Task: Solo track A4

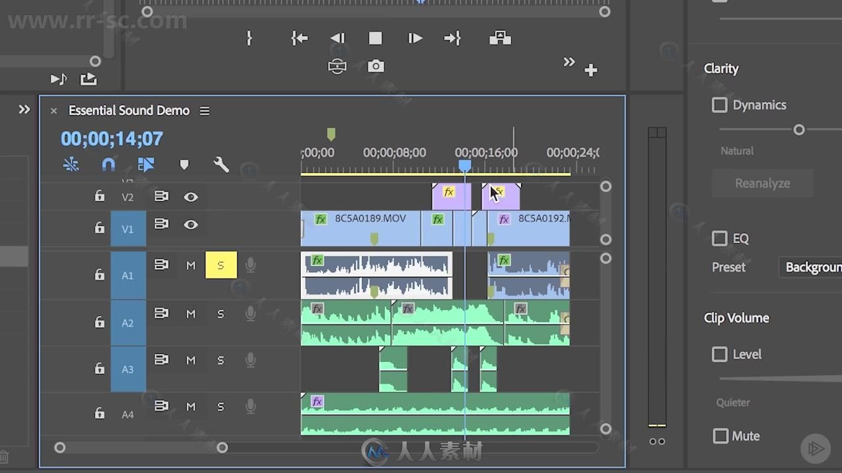Action: (220, 407)
